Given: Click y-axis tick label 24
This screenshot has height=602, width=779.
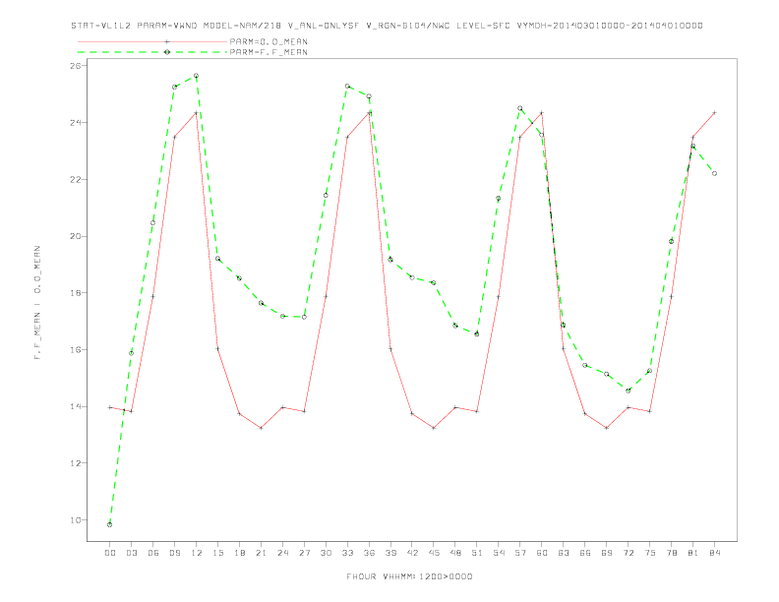Looking at the screenshot, I should pos(78,122).
